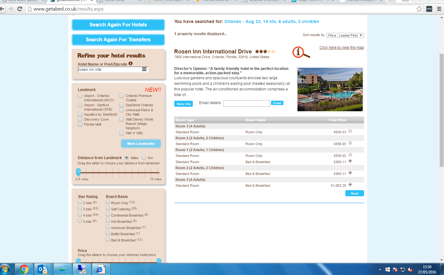Image resolution: width=444 pixels, height=275 pixels.
Task: Tick the Room Only board basis filter
Action: coord(108,202)
